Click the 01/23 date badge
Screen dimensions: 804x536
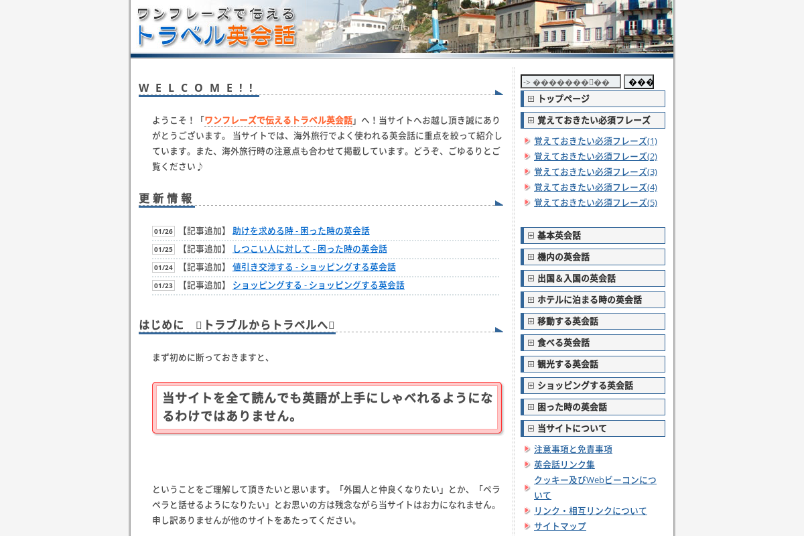tap(163, 285)
